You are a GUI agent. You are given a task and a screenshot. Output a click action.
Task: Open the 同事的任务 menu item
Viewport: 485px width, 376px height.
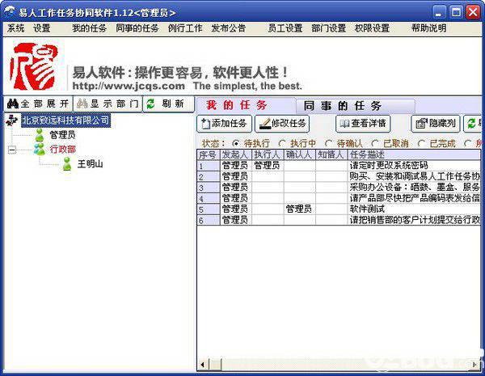[x=137, y=28]
